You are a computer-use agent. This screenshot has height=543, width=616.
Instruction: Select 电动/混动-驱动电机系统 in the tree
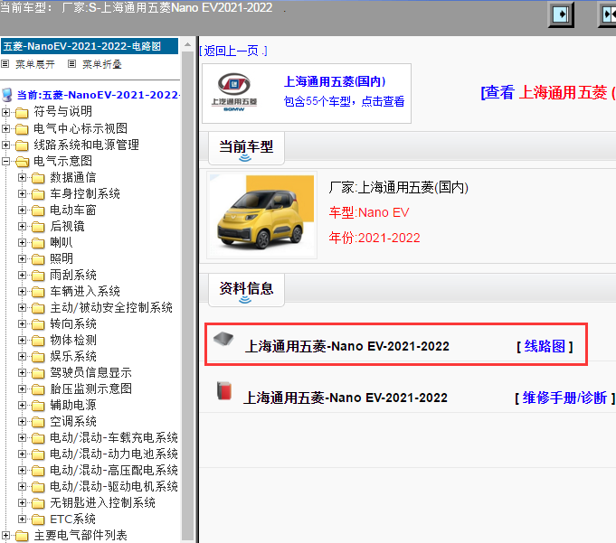[114, 487]
